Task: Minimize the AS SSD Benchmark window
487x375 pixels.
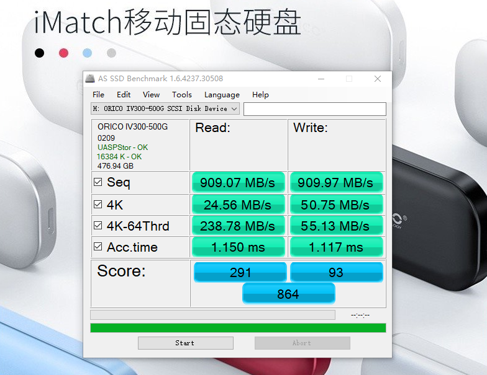Action: pyautogui.click(x=321, y=79)
